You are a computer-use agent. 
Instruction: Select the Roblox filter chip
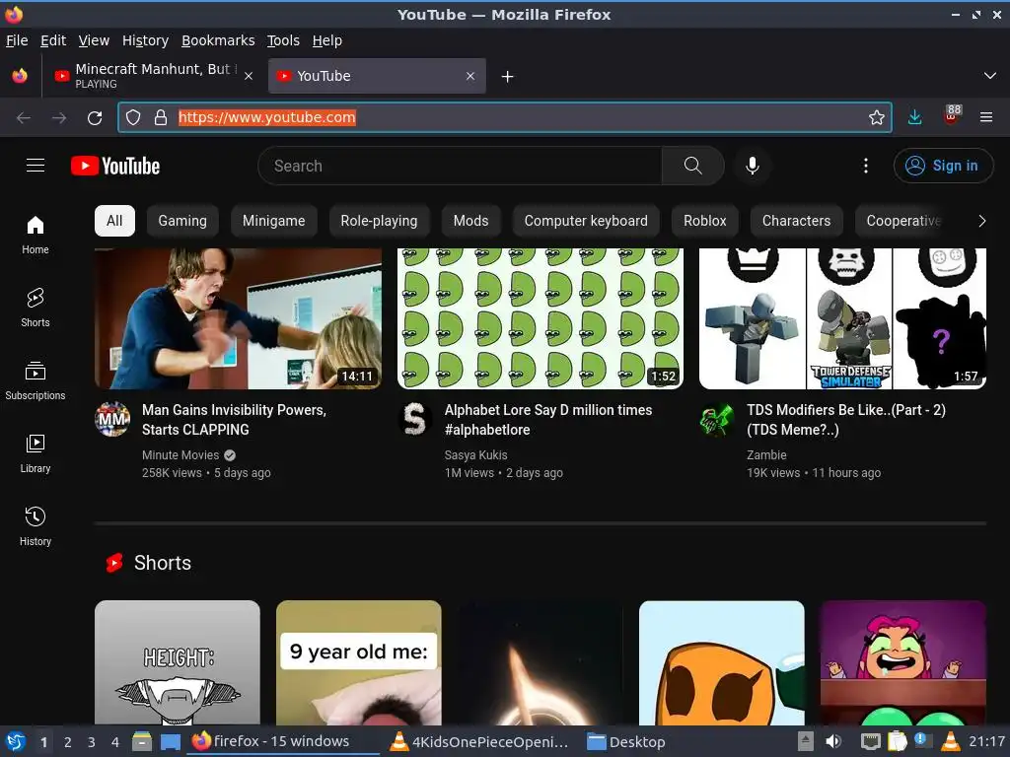pyautogui.click(x=704, y=221)
